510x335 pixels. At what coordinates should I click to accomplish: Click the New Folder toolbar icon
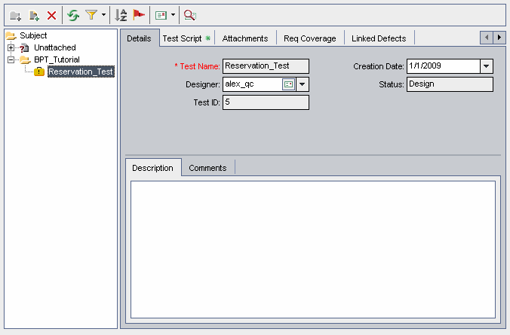click(x=15, y=15)
